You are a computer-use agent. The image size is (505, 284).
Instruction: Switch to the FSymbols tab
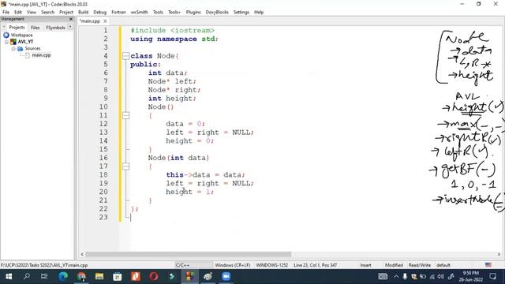pyautogui.click(x=55, y=28)
